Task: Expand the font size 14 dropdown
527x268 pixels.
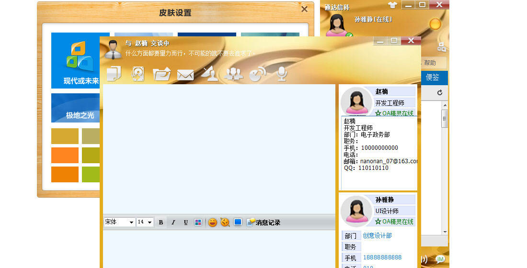Action: tap(145, 222)
